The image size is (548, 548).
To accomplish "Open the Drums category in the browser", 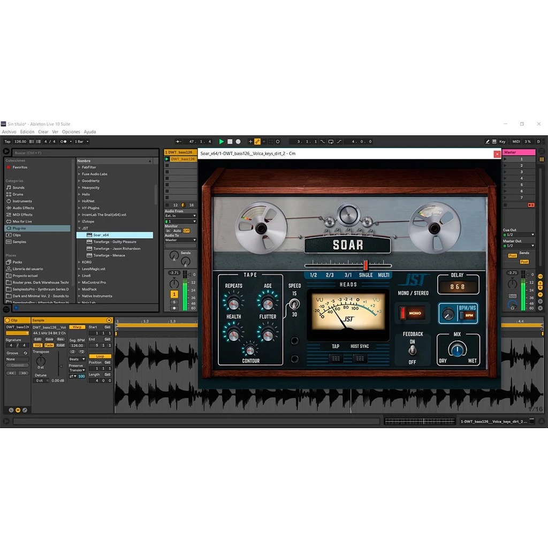I will 18,194.
